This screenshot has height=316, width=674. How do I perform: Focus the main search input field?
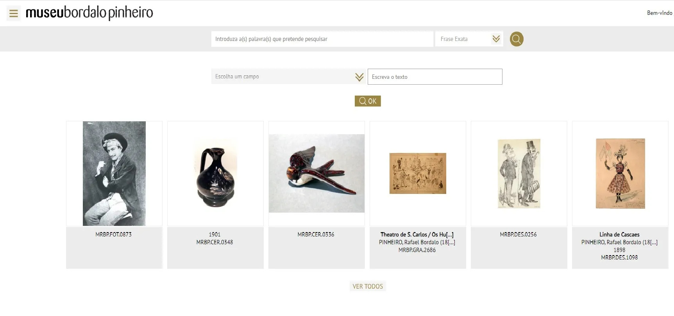(x=322, y=39)
